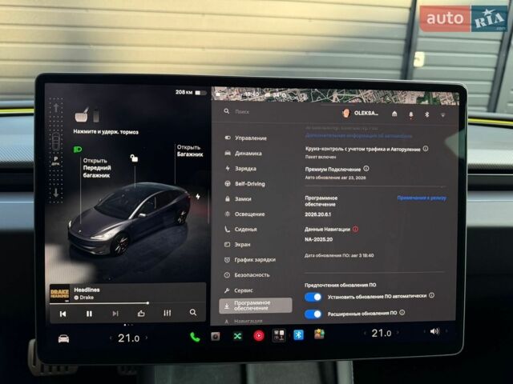Open the Phone app in dock

(x=195, y=337)
